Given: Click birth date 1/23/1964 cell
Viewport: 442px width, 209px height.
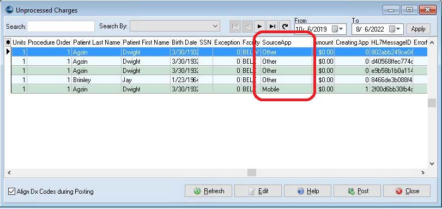Looking at the screenshot, I should pos(184,80).
